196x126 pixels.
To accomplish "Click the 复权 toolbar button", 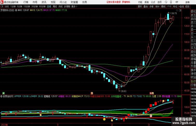I will [140, 6].
